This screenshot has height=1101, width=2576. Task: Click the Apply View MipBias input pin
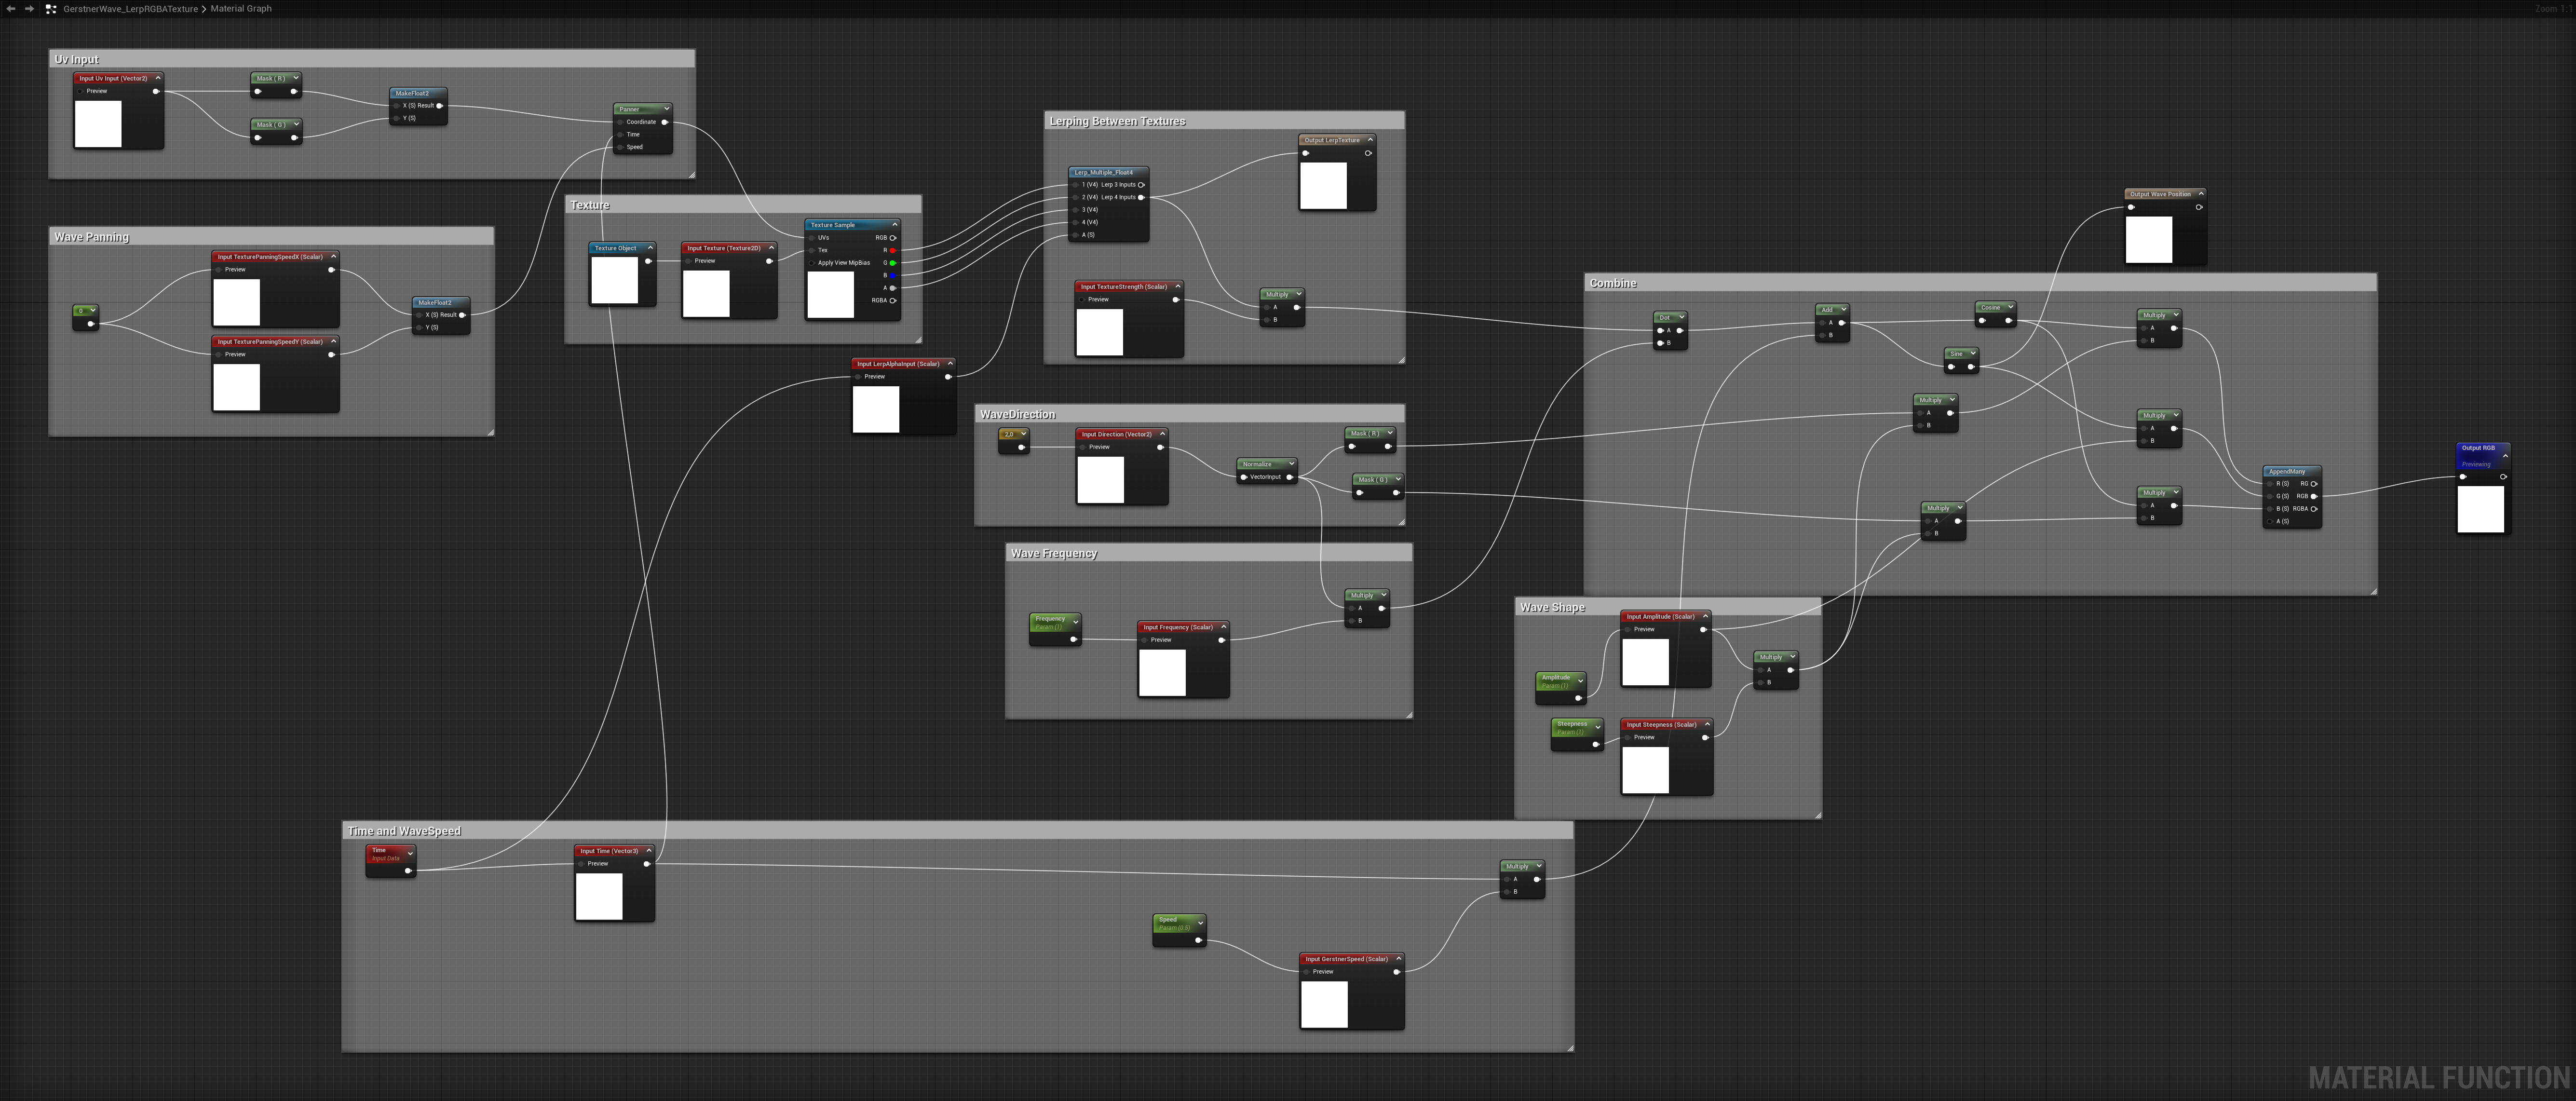(x=811, y=263)
